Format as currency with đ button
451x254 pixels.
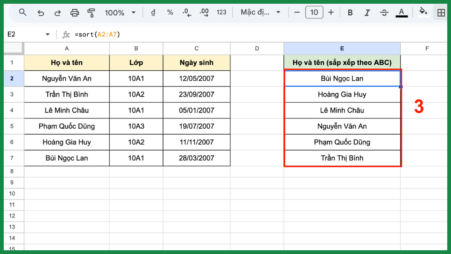[153, 12]
